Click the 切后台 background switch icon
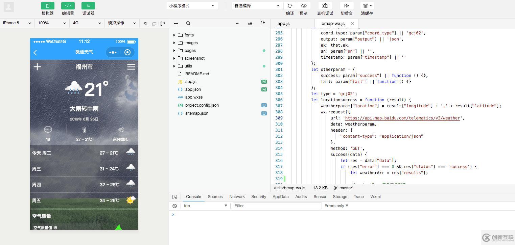Viewport: 515px width, 245px height. click(x=347, y=6)
